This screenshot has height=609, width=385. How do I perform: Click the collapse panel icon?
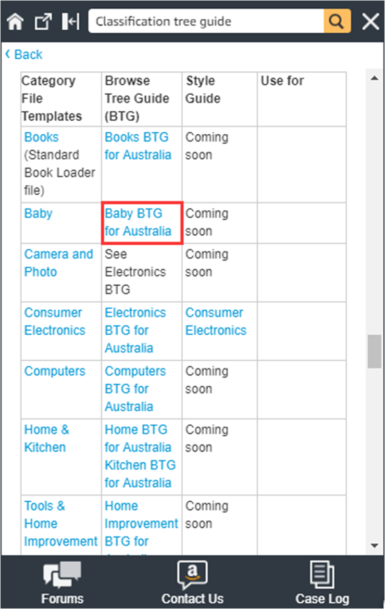[x=70, y=21]
